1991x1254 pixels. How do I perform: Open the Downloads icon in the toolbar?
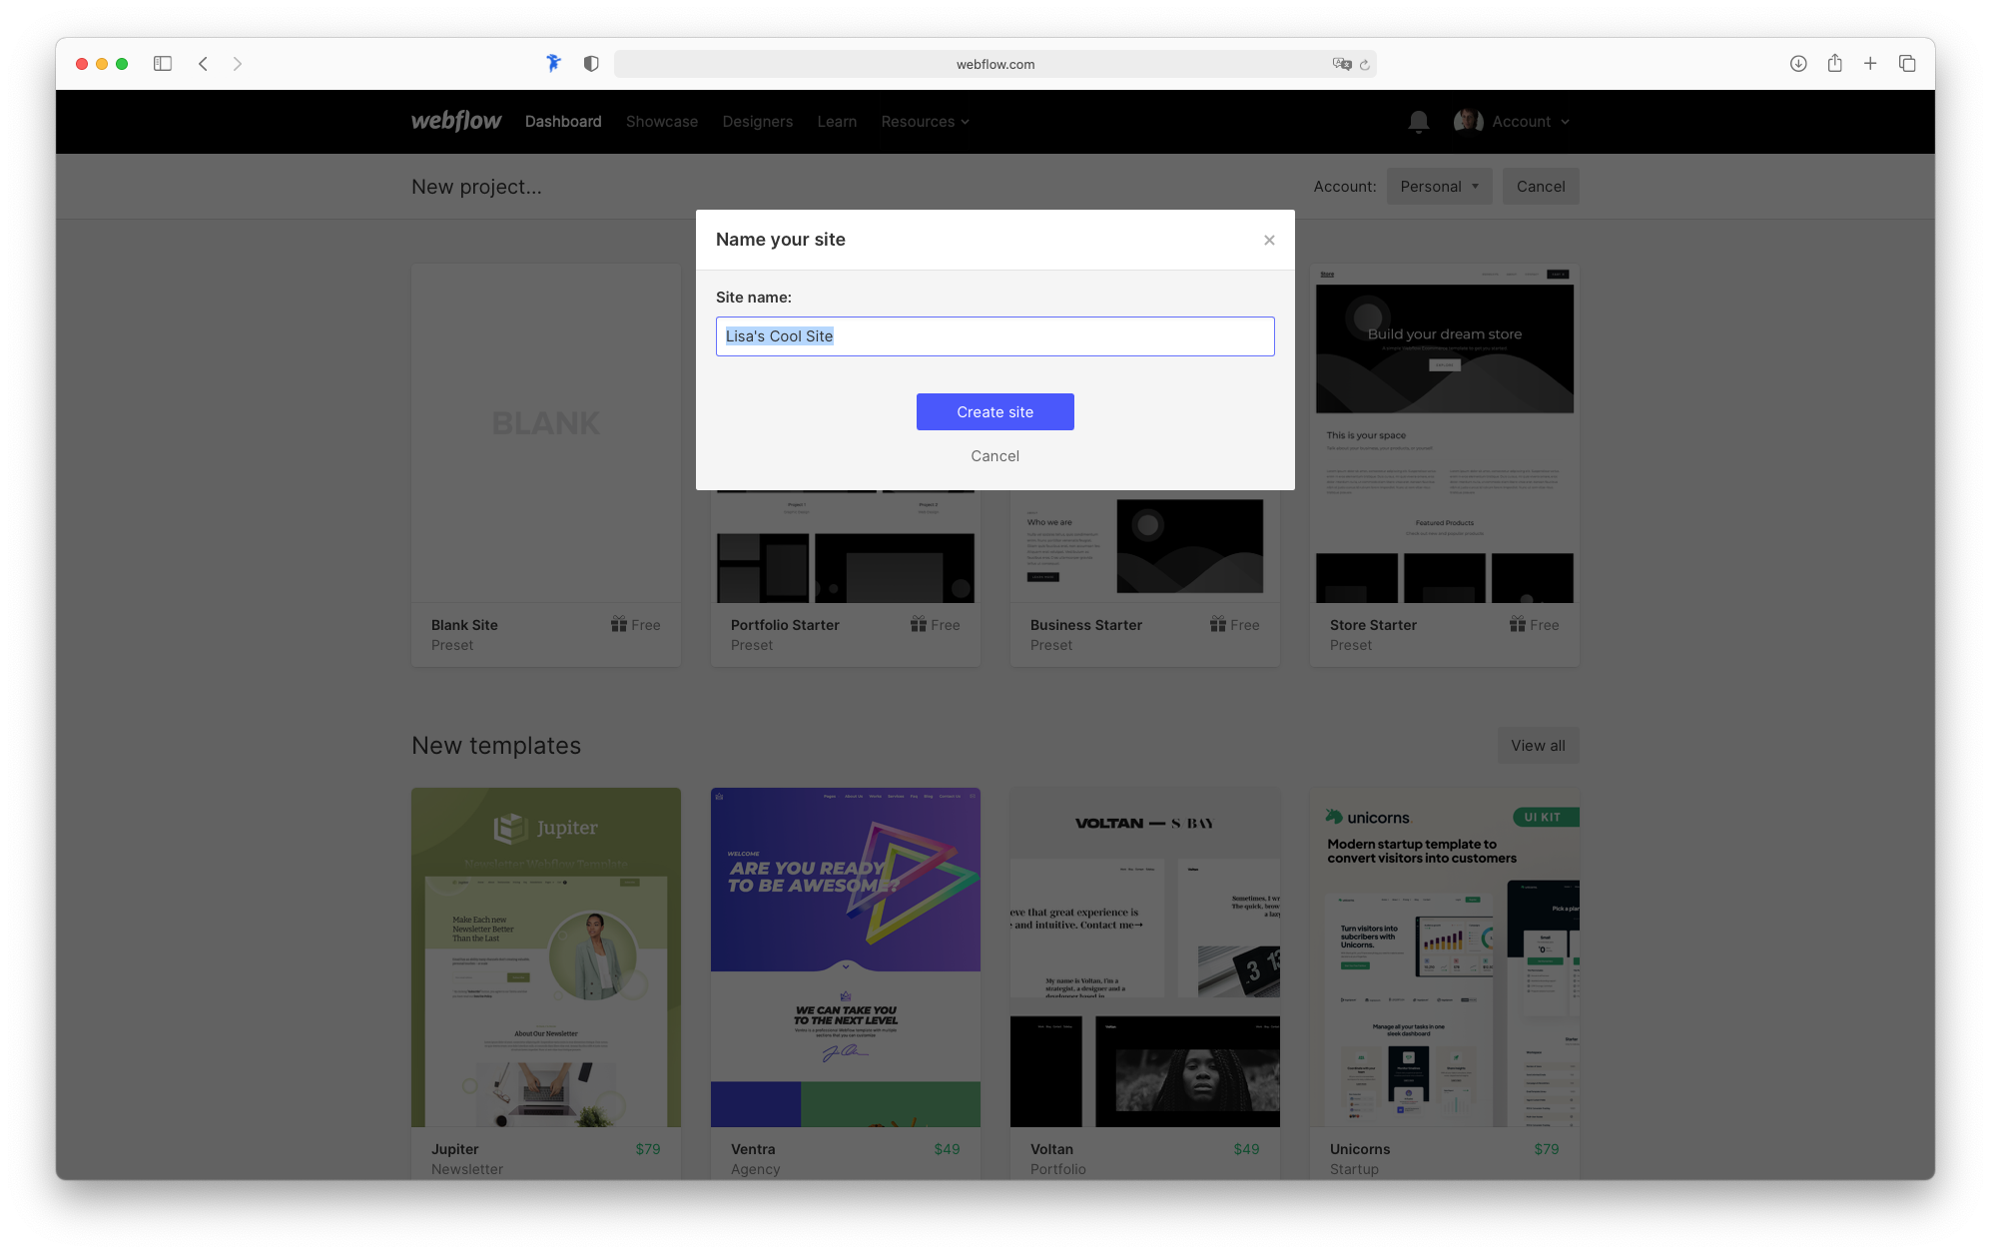pyautogui.click(x=1797, y=63)
